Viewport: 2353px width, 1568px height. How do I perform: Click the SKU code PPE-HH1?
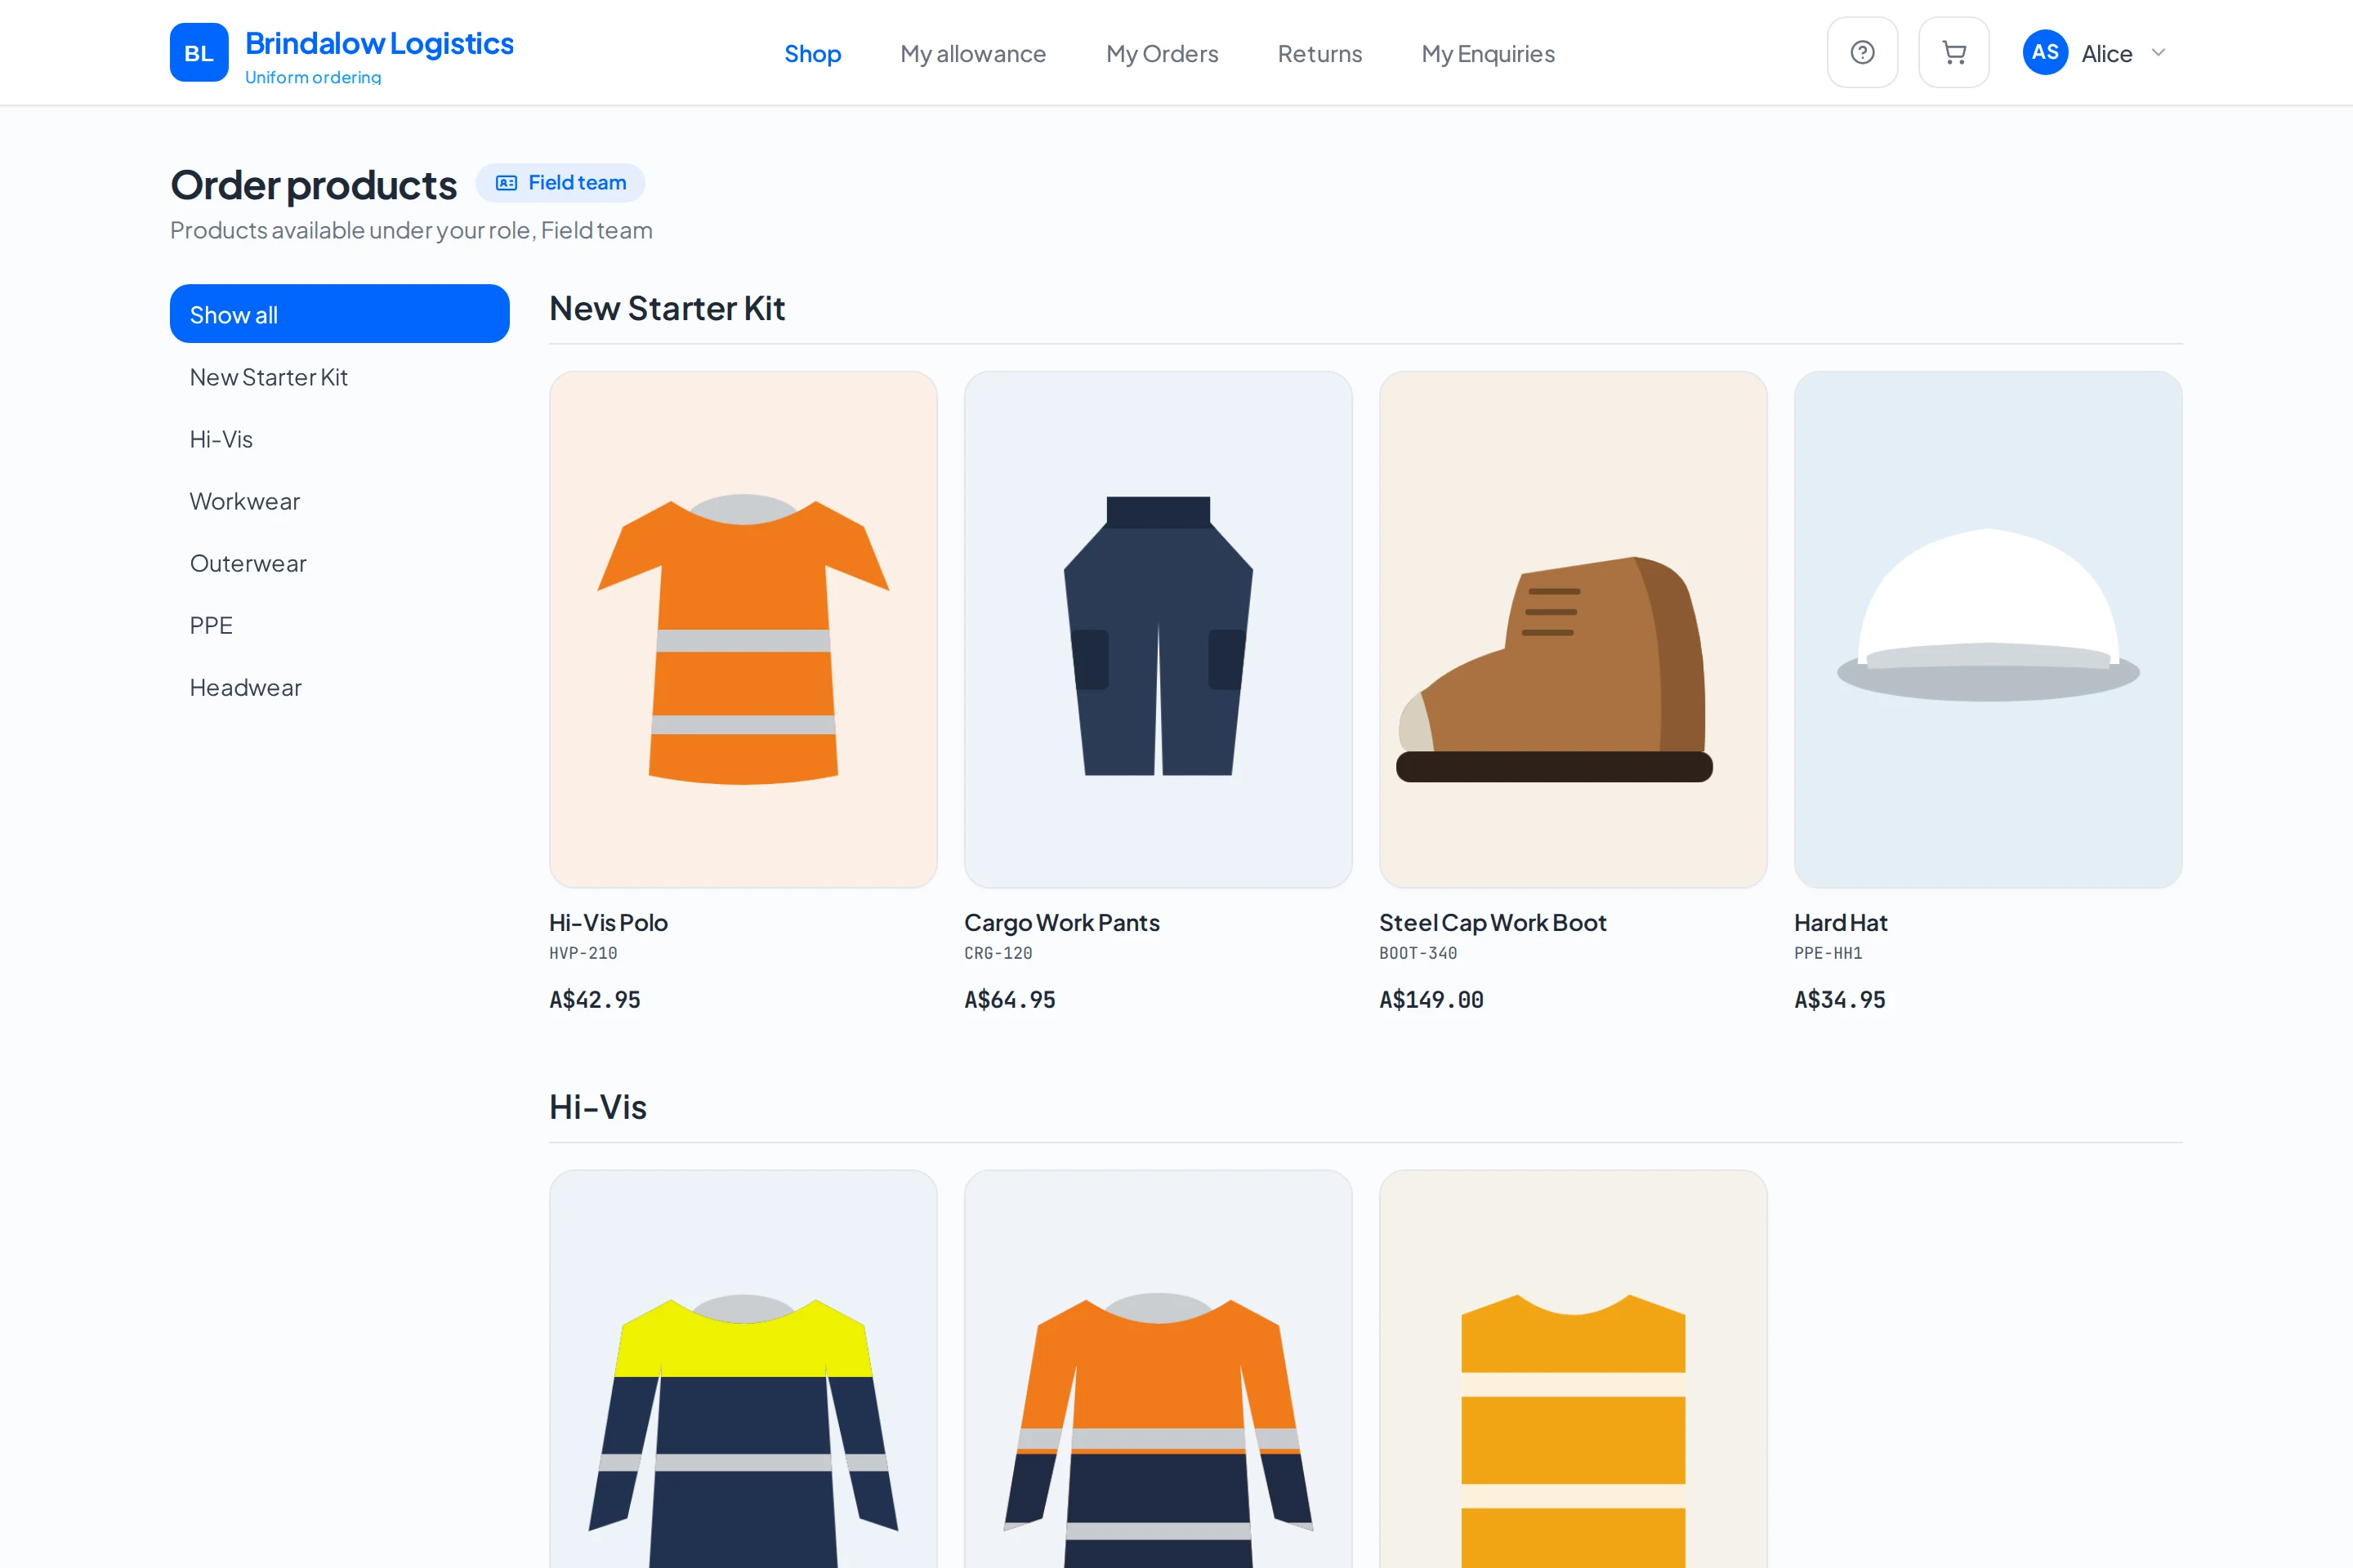pos(1828,953)
